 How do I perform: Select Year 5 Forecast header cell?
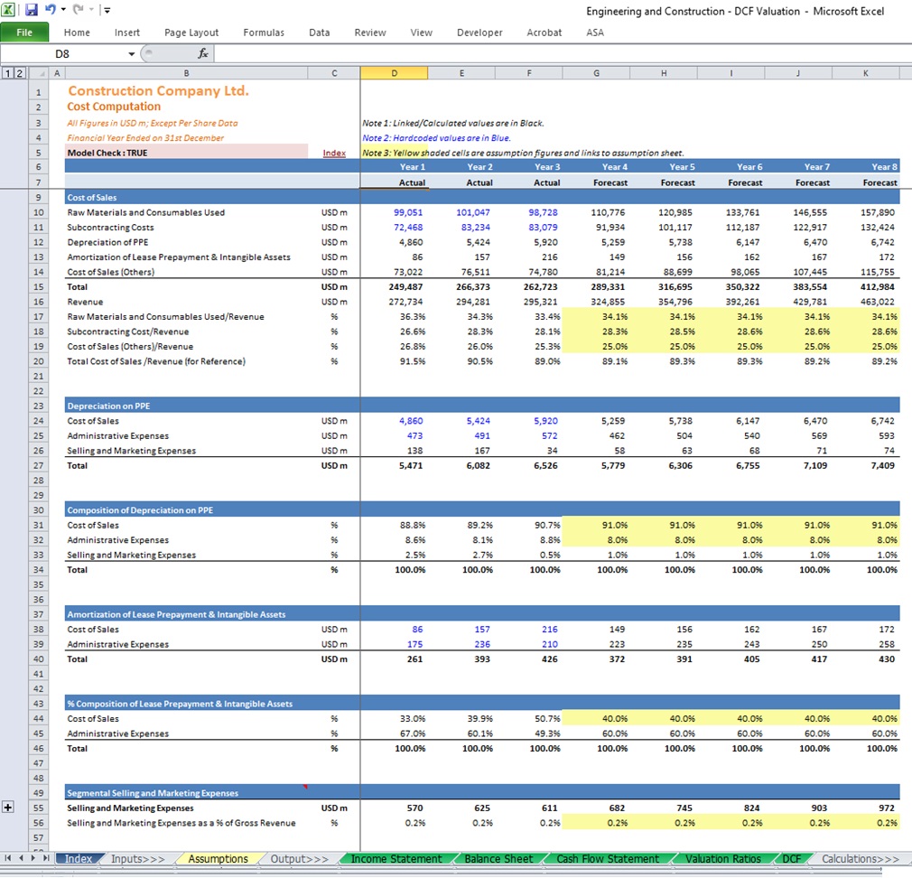(665, 182)
